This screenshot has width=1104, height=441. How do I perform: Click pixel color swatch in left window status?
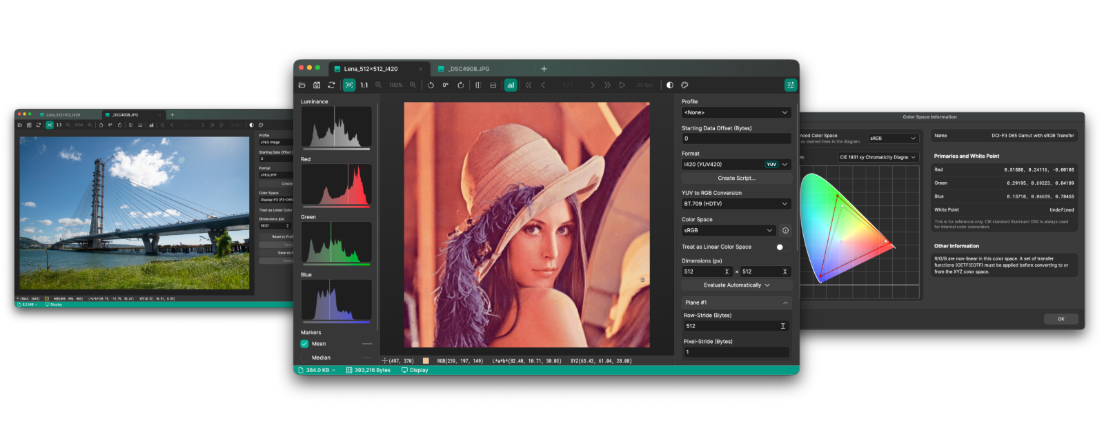tap(47, 299)
